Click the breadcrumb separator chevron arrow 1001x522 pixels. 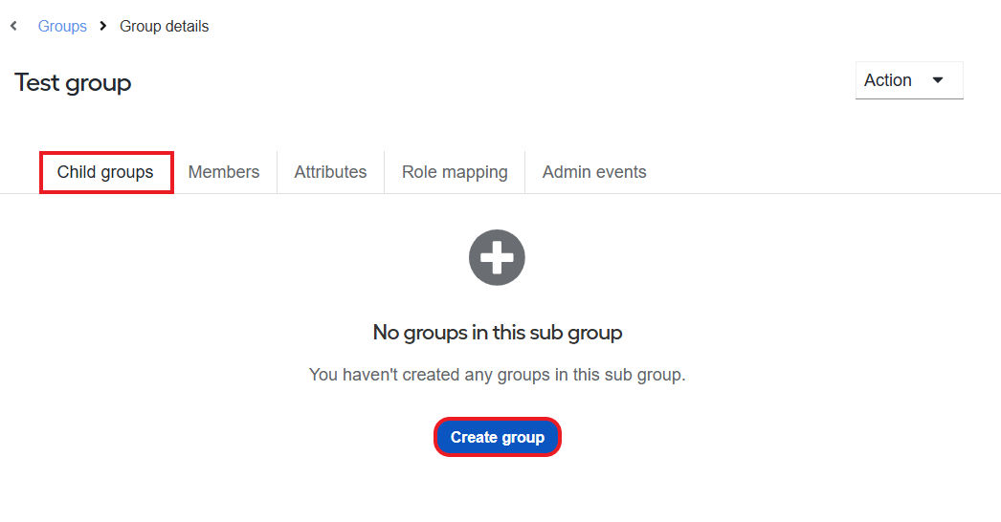[102, 26]
